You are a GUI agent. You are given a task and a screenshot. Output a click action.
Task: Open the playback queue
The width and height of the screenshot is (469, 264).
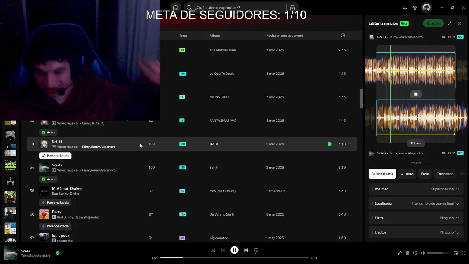click(407, 253)
